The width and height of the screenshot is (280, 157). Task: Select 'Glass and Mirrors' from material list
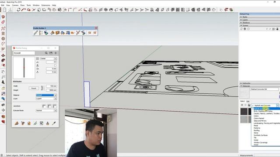260,121
